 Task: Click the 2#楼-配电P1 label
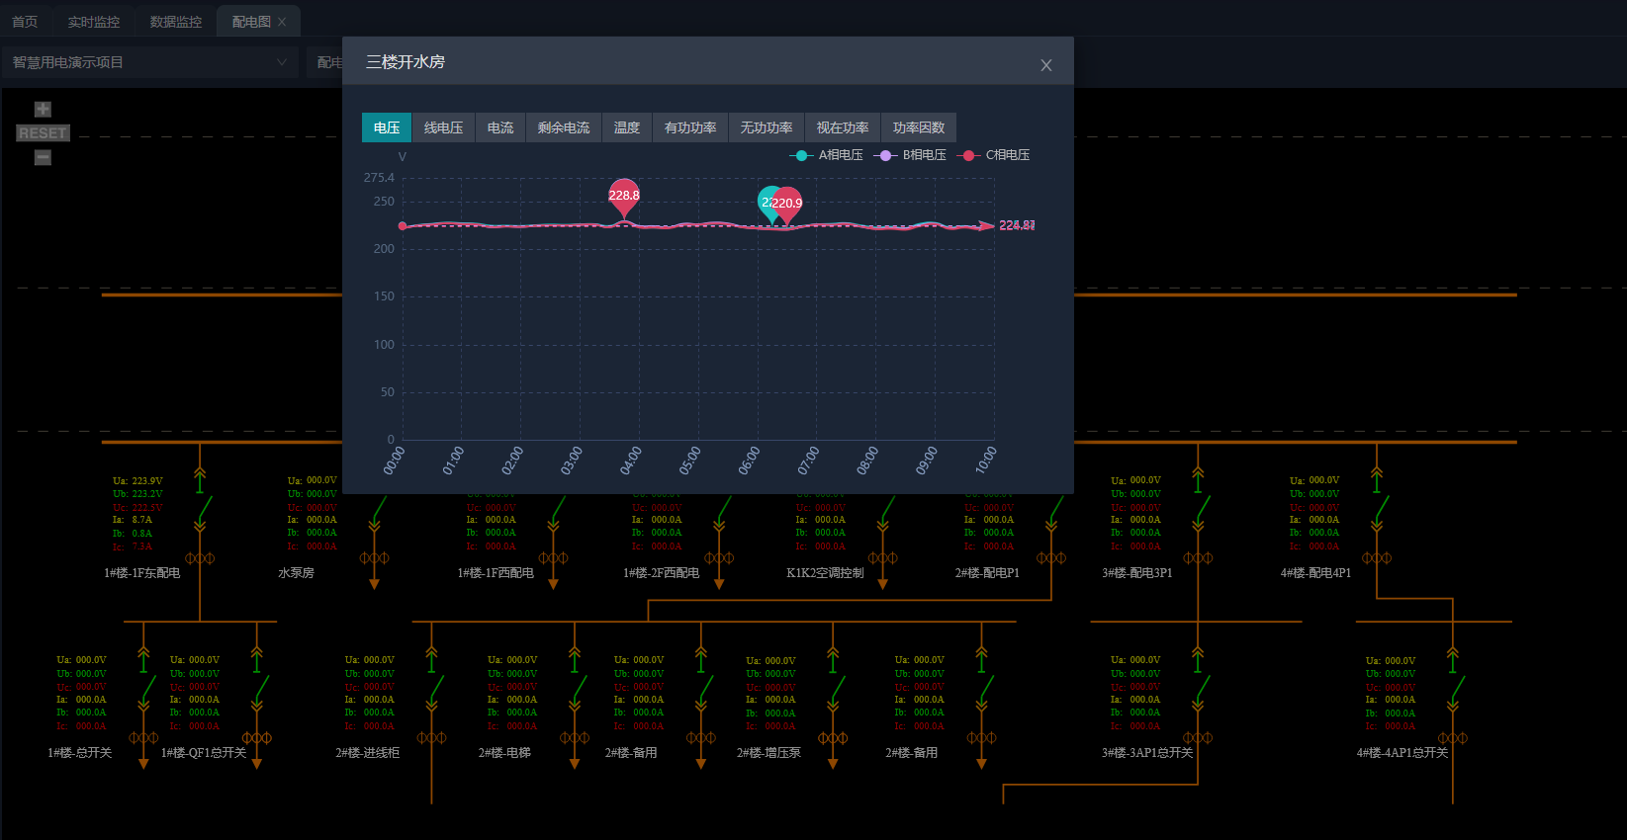987,573
